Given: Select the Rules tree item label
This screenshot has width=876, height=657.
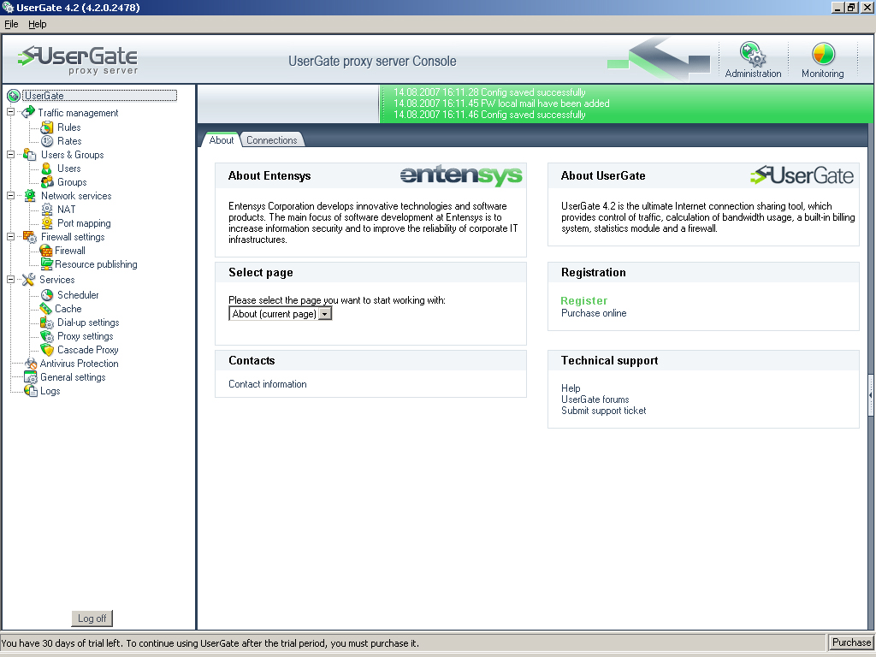Looking at the screenshot, I should [x=69, y=127].
